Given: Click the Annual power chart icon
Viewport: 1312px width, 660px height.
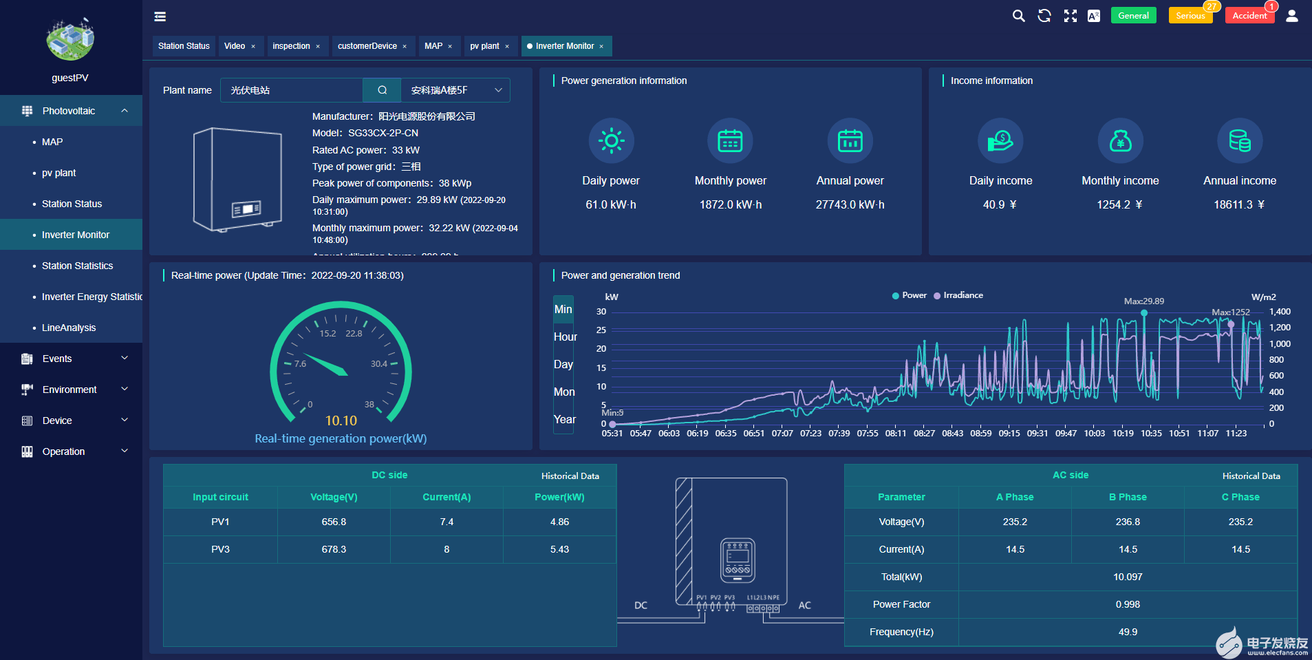Looking at the screenshot, I should [x=850, y=141].
